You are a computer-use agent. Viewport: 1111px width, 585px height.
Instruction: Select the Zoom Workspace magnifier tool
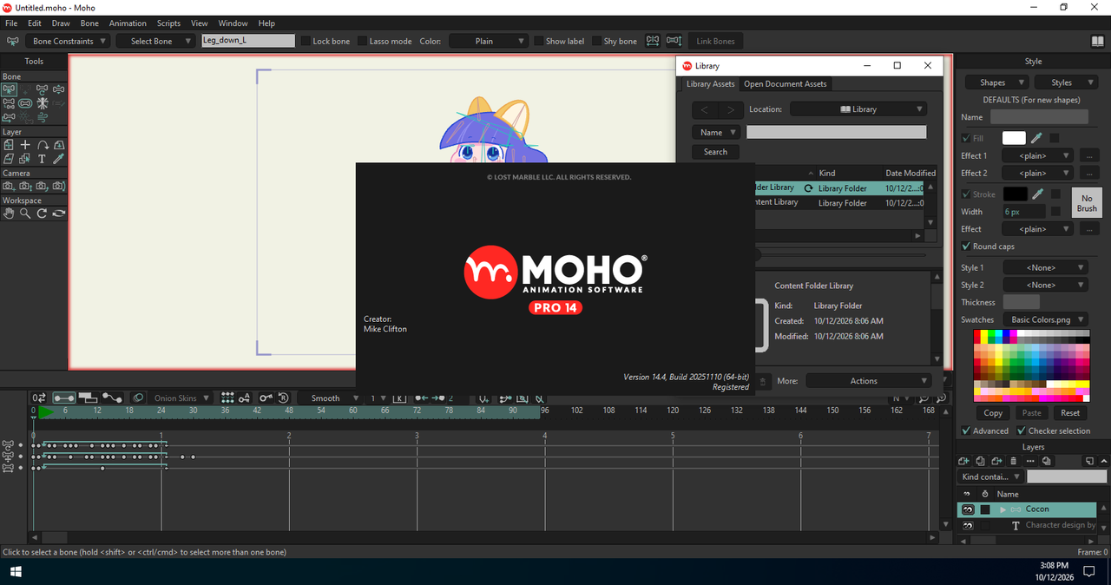25,213
